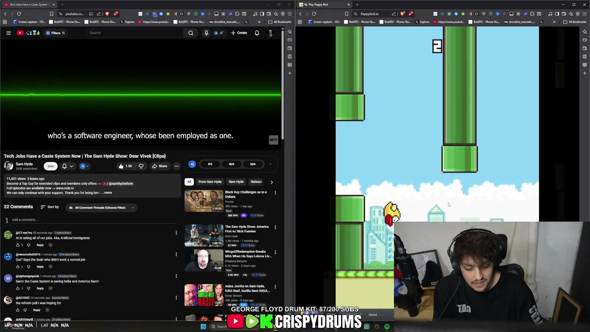
Task: Open the Windows Start button on the taskbar
Action: pos(203,326)
